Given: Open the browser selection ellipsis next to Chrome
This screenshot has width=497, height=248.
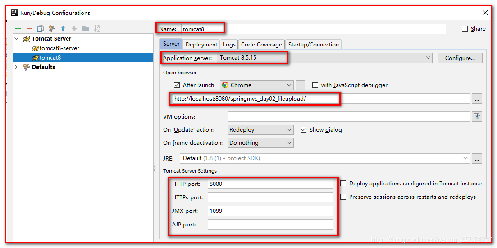Looking at the screenshot, I should point(301,85).
